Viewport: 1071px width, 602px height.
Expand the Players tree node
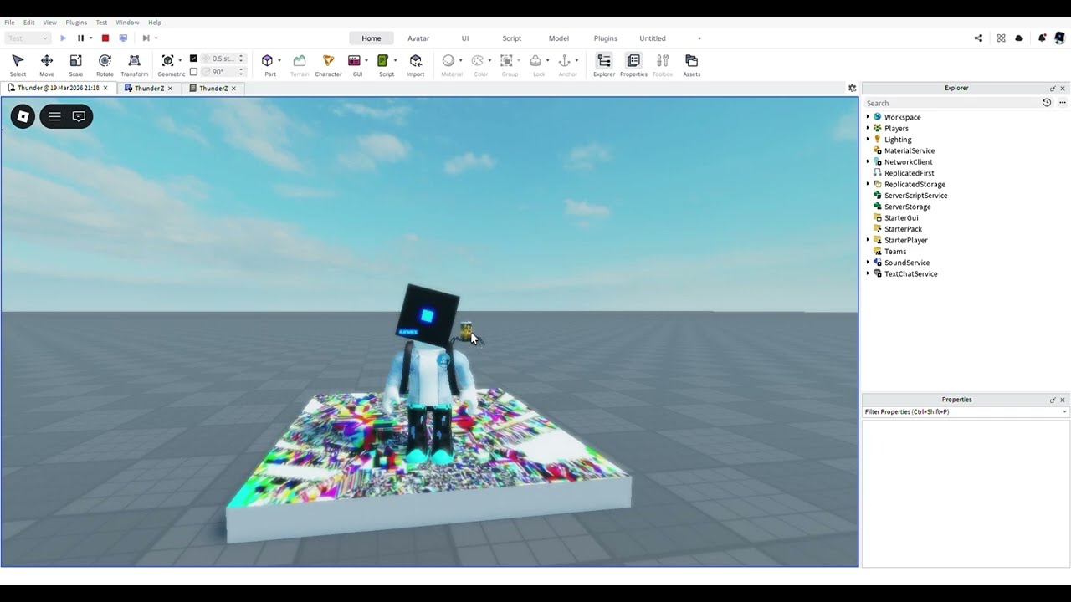(868, 128)
